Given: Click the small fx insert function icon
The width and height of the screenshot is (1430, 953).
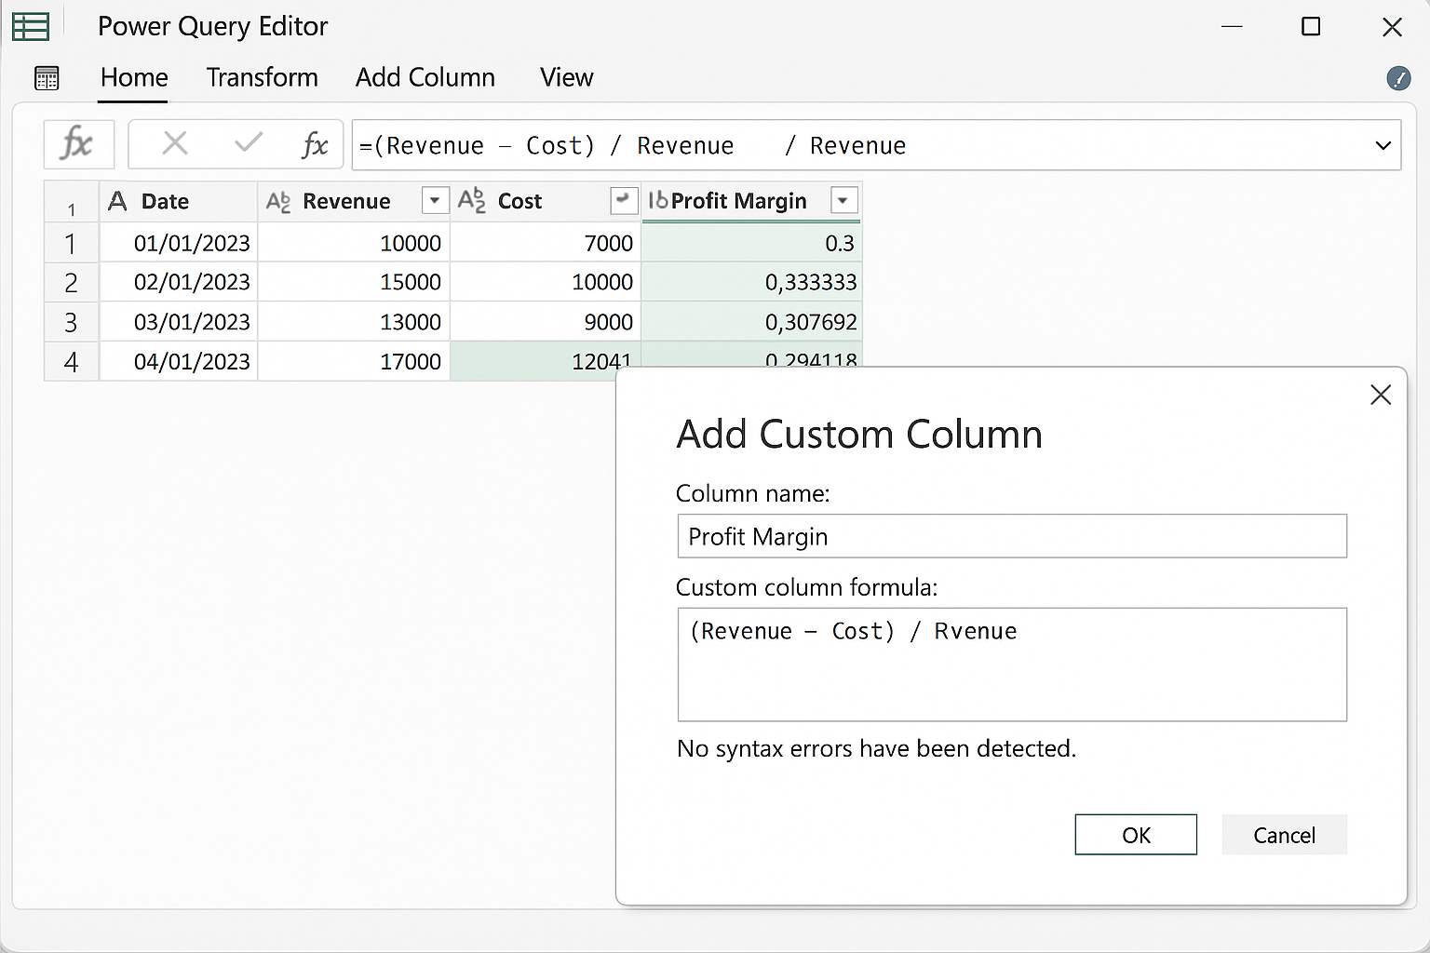Looking at the screenshot, I should (x=315, y=144).
